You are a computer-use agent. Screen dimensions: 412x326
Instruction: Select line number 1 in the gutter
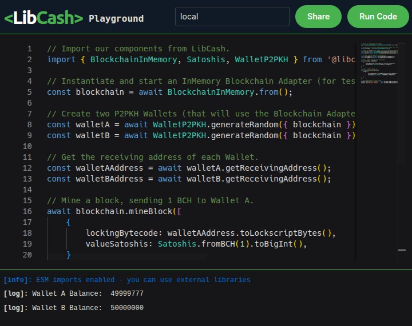point(29,49)
